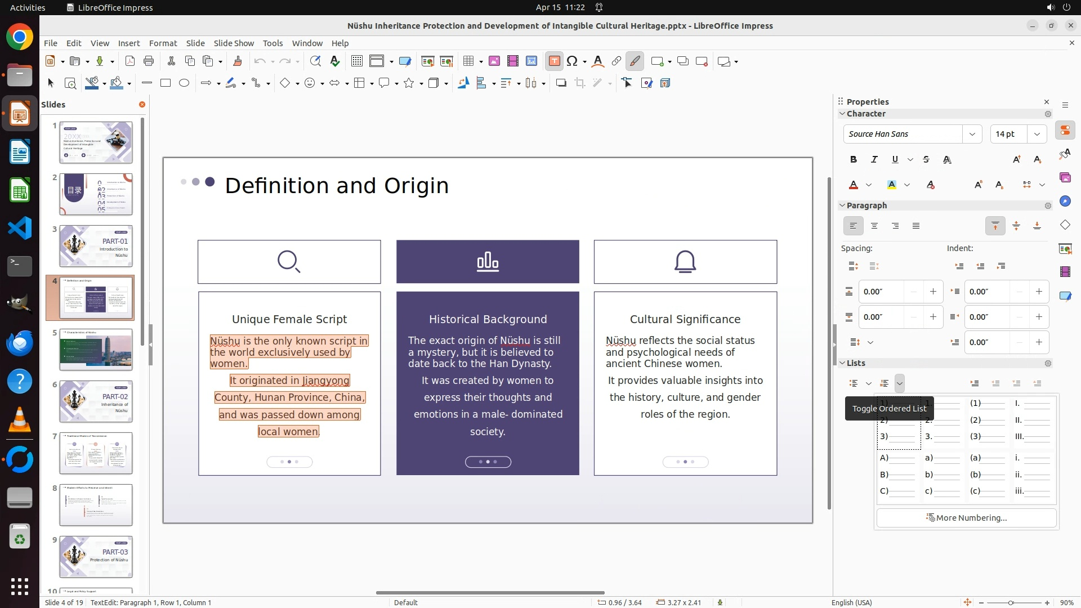Screen dimensions: 1081x608
Task: Toggle Bold in Character panel
Action: (x=854, y=159)
